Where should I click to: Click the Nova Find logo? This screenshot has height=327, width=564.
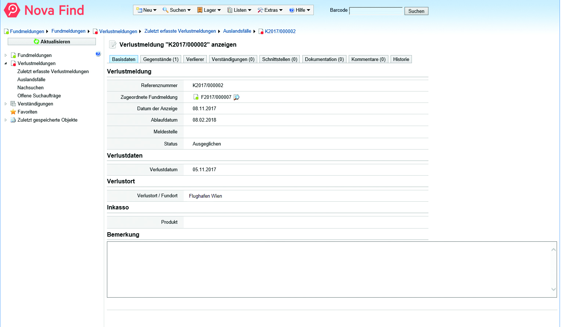coord(44,10)
